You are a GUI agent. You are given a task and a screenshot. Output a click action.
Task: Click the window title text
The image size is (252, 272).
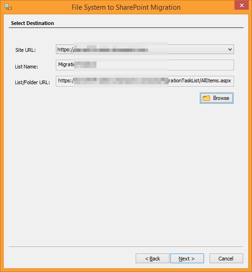point(126,7)
